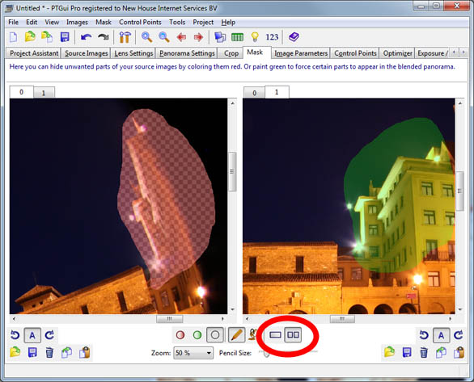Click the light bulb icon
Image resolution: width=474 pixels, height=382 pixels.
(255, 37)
